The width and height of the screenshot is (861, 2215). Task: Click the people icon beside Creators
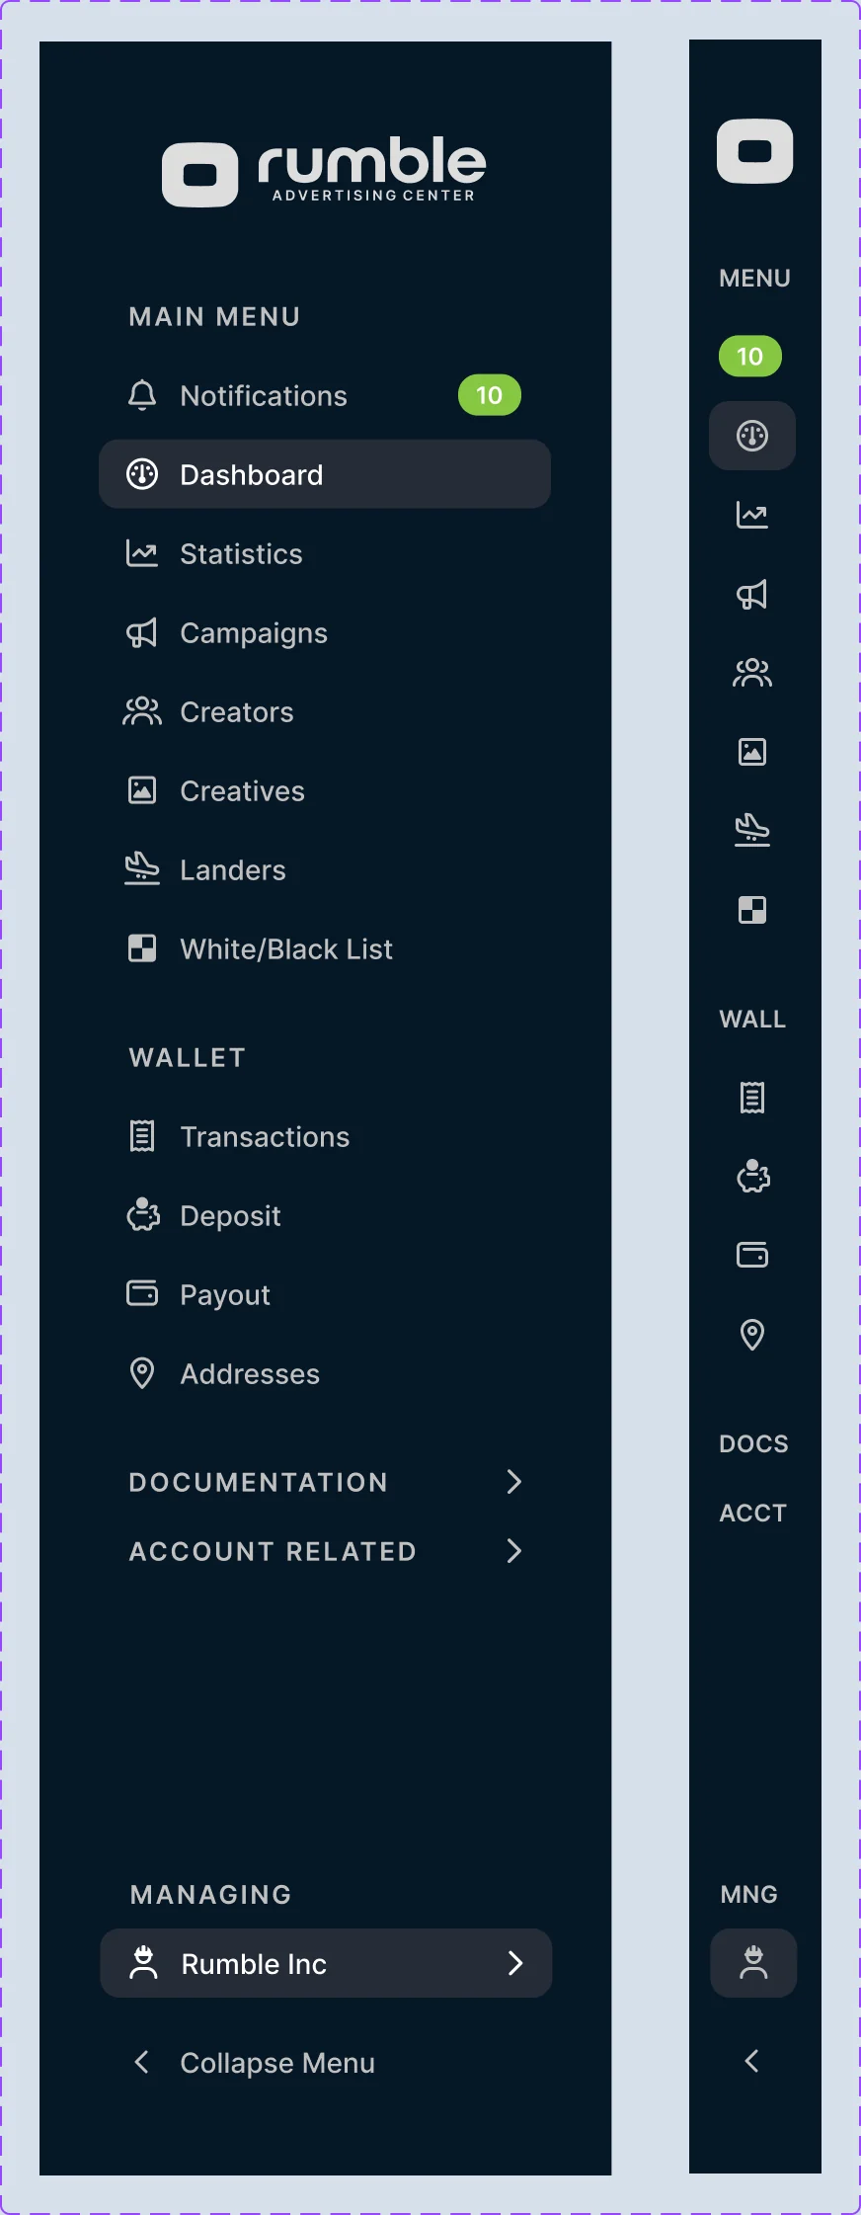coord(142,711)
